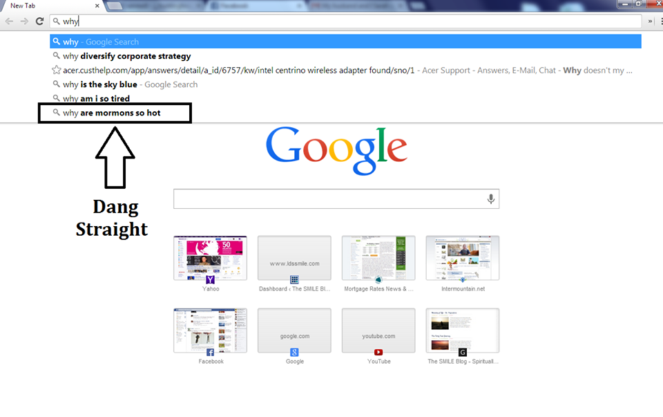The height and width of the screenshot is (417, 663).
Task: Open the Intermountain.net thumbnail
Action: [463, 258]
